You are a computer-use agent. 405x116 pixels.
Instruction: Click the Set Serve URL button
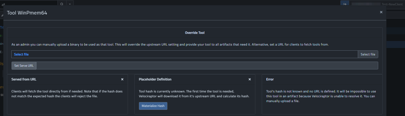click(24, 66)
